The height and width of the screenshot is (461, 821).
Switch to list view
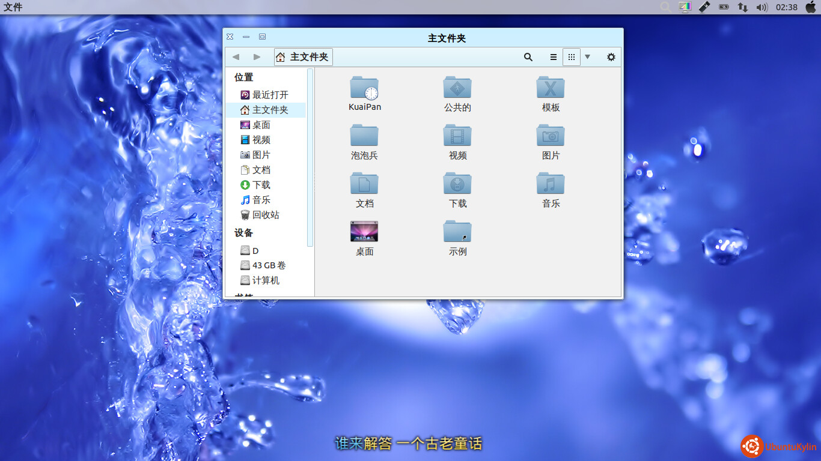point(554,57)
